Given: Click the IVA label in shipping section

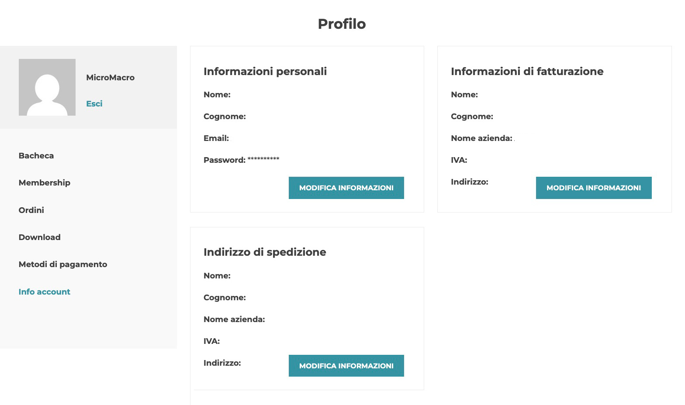Looking at the screenshot, I should tap(212, 341).
